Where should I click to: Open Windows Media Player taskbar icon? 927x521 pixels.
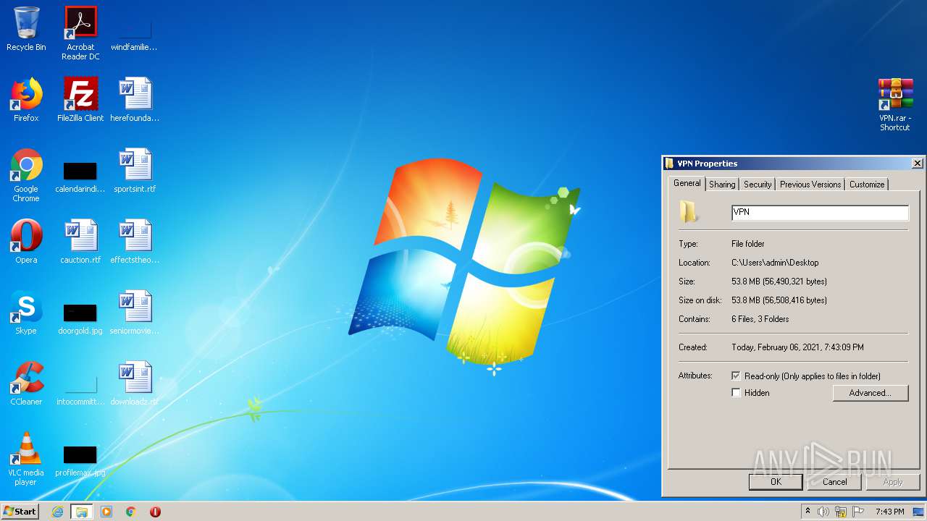click(106, 512)
